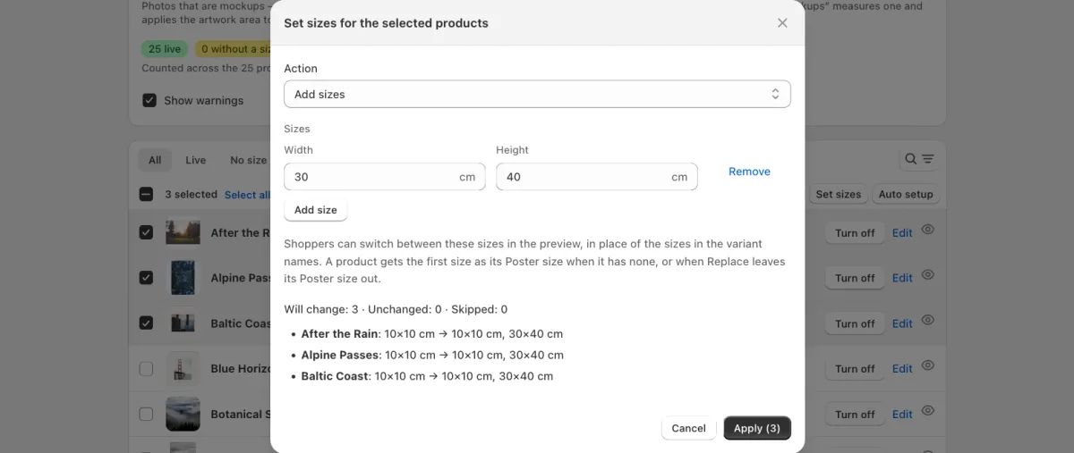Click the Will change: 3 summary text
Viewport: 1074px width, 453px height.
point(321,309)
